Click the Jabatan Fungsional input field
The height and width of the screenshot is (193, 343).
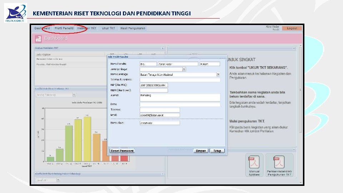point(180,80)
